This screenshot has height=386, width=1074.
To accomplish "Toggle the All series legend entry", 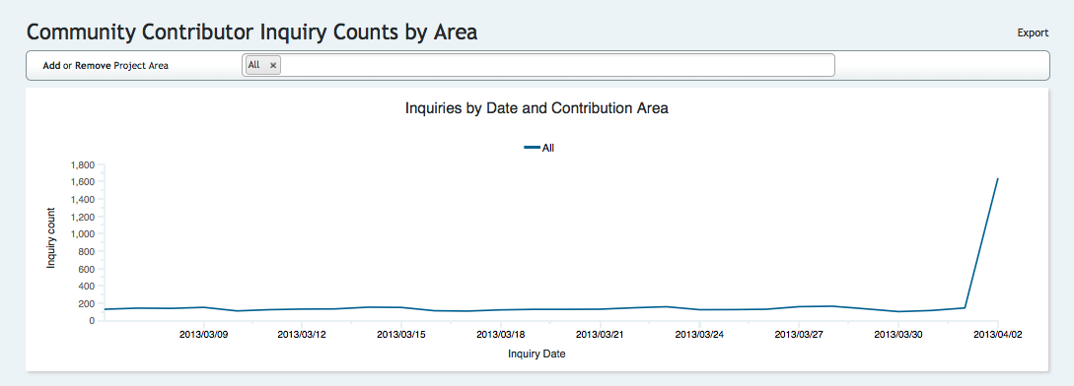I will 539,147.
